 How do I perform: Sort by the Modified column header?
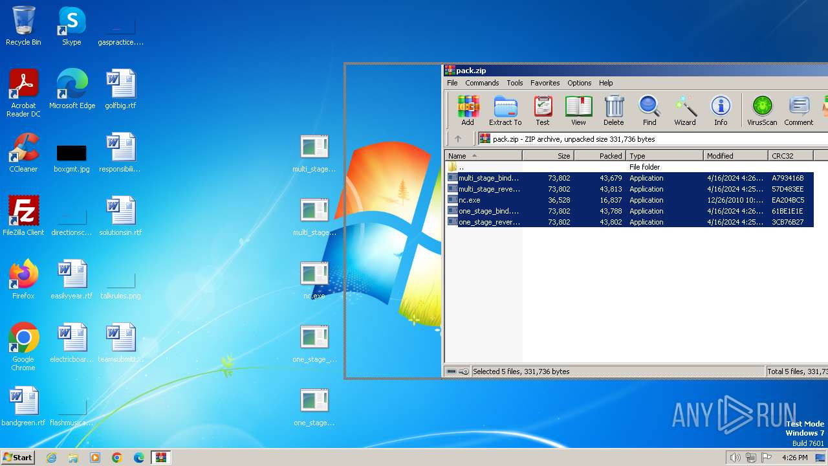click(x=735, y=156)
